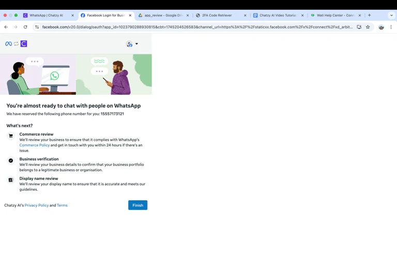This screenshot has width=397, height=258.
Task: Open a new browser tab
Action: 370,15
